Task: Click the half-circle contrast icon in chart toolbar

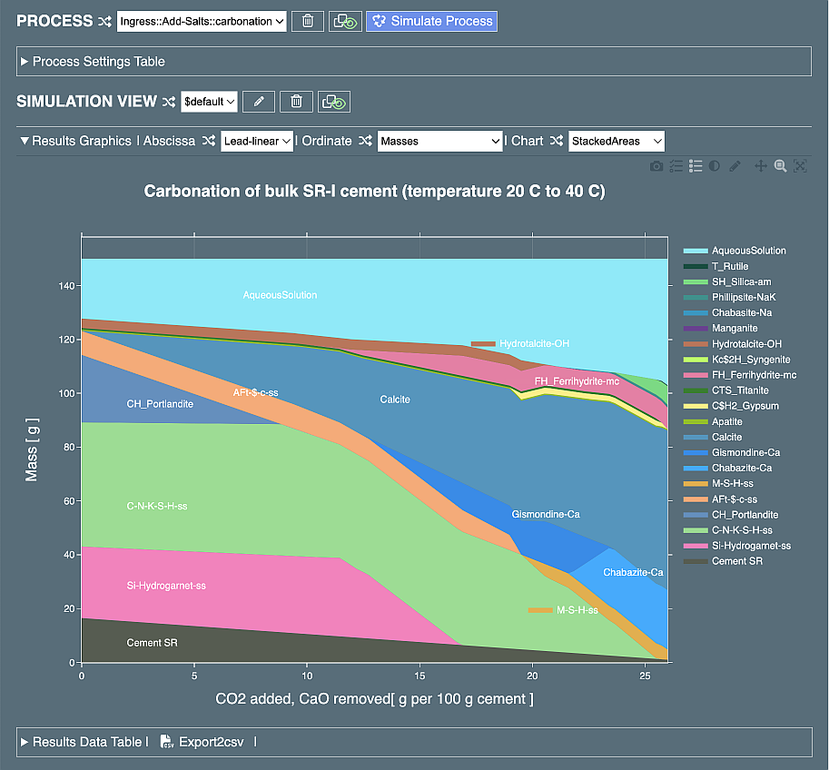Action: [x=715, y=166]
